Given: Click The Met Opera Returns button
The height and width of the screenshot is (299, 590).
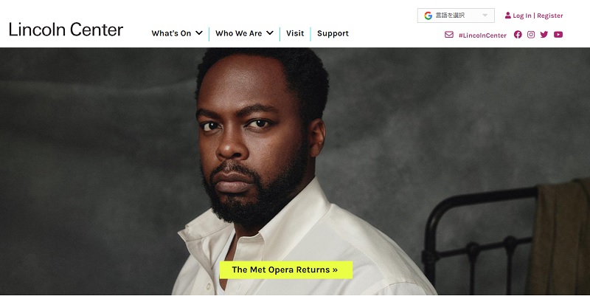Looking at the screenshot, I should [x=286, y=270].
